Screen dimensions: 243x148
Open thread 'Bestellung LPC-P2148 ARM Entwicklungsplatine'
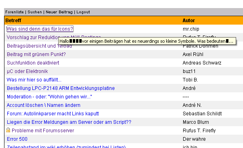(x=61, y=88)
